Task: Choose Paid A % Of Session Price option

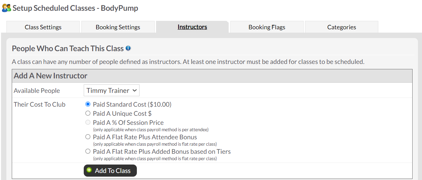Action: [88, 122]
